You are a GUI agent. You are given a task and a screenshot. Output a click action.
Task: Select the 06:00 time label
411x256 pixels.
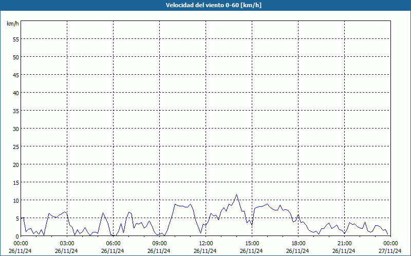(113, 244)
